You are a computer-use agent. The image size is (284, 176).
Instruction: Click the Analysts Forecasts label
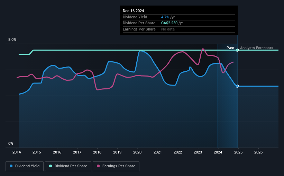coord(256,48)
